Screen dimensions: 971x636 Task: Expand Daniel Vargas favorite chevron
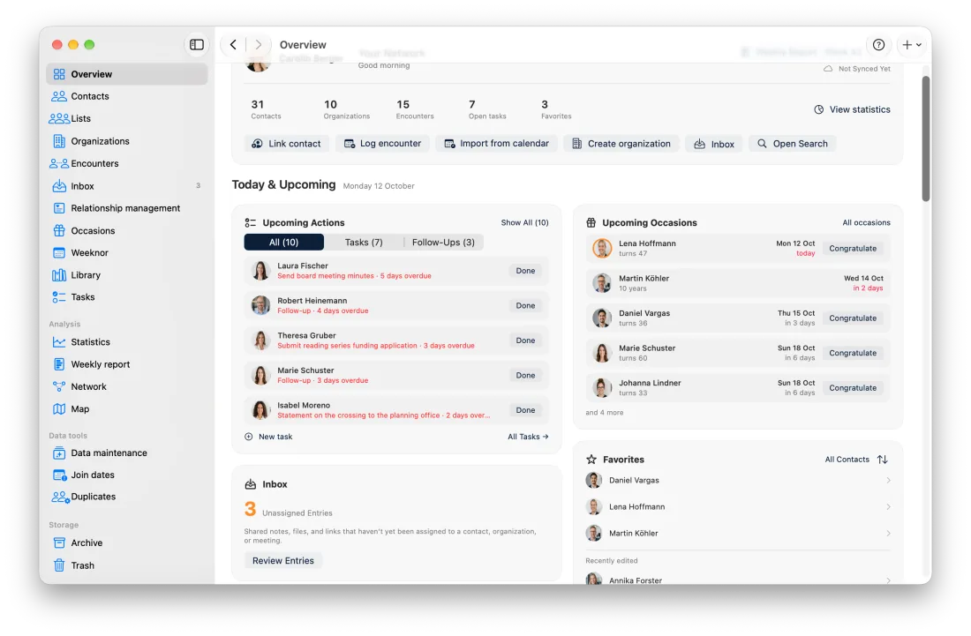888,481
